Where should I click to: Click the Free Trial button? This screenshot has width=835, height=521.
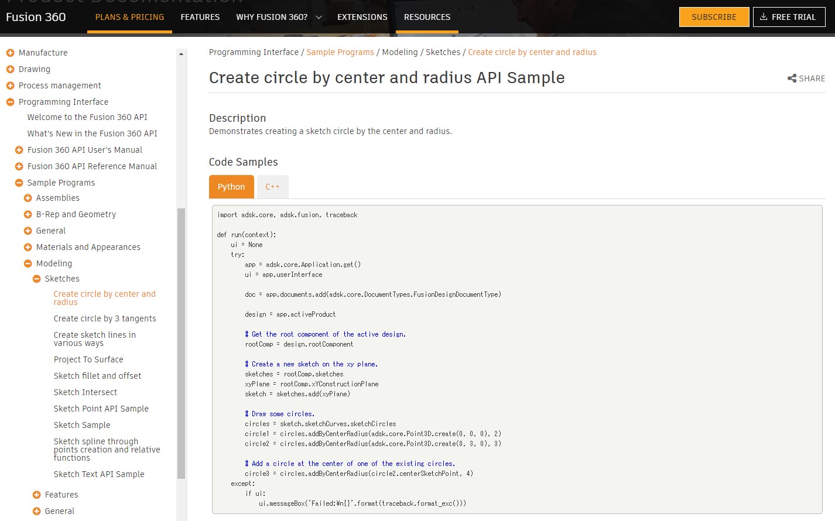point(789,17)
